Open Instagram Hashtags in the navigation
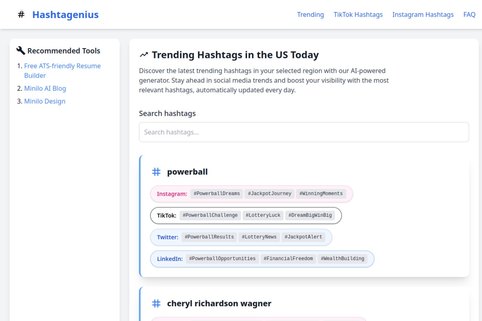The height and width of the screenshot is (321, 482). 423,15
